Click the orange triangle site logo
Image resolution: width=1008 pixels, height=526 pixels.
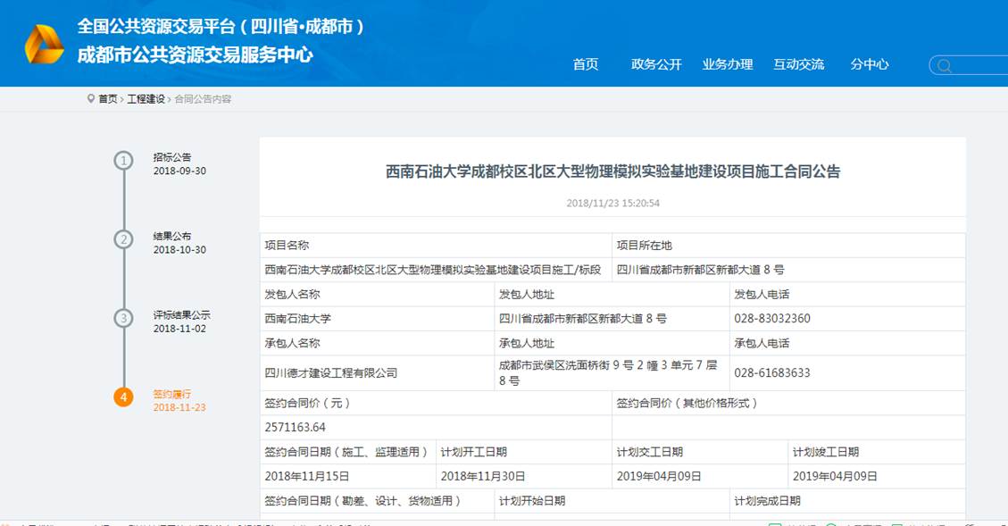[x=44, y=45]
